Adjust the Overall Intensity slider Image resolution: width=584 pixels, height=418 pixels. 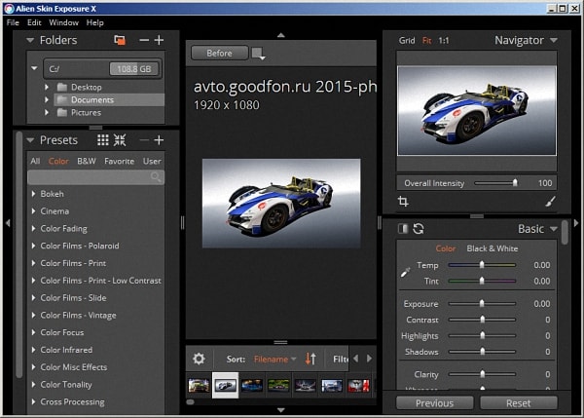[x=515, y=182]
